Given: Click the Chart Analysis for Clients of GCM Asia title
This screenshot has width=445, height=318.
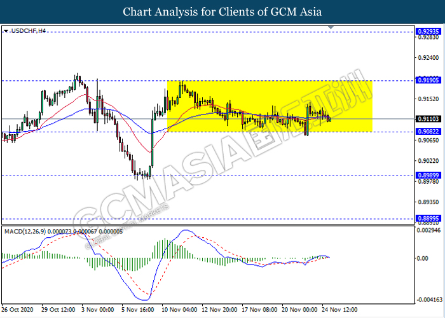Looking at the screenshot, I should (222, 12).
